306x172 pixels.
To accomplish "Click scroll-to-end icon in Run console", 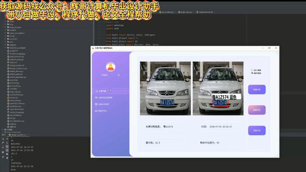I will tap(7, 150).
